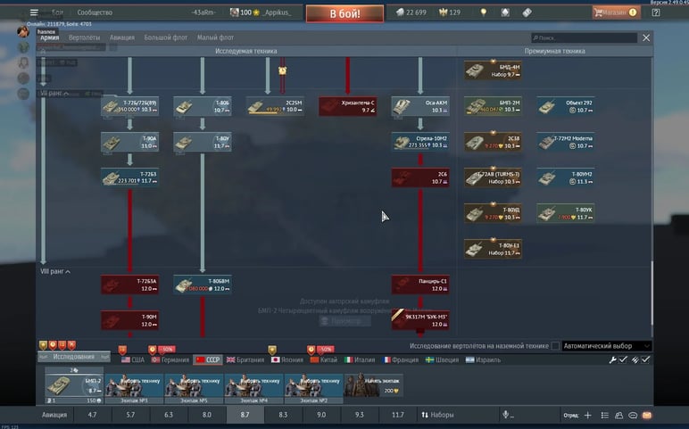Screen dimensions: 689x429
Task: Select the 9.3 battle rating preset
Action: point(359,416)
